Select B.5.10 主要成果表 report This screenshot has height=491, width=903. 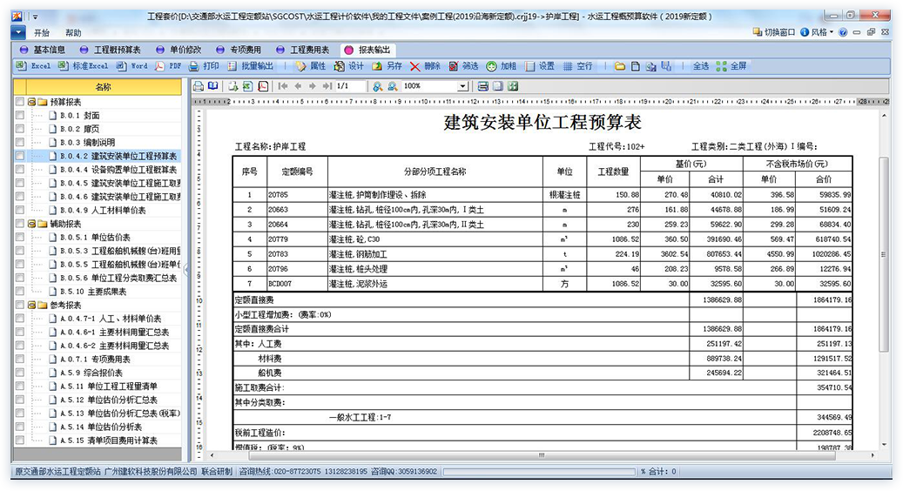pos(93,292)
